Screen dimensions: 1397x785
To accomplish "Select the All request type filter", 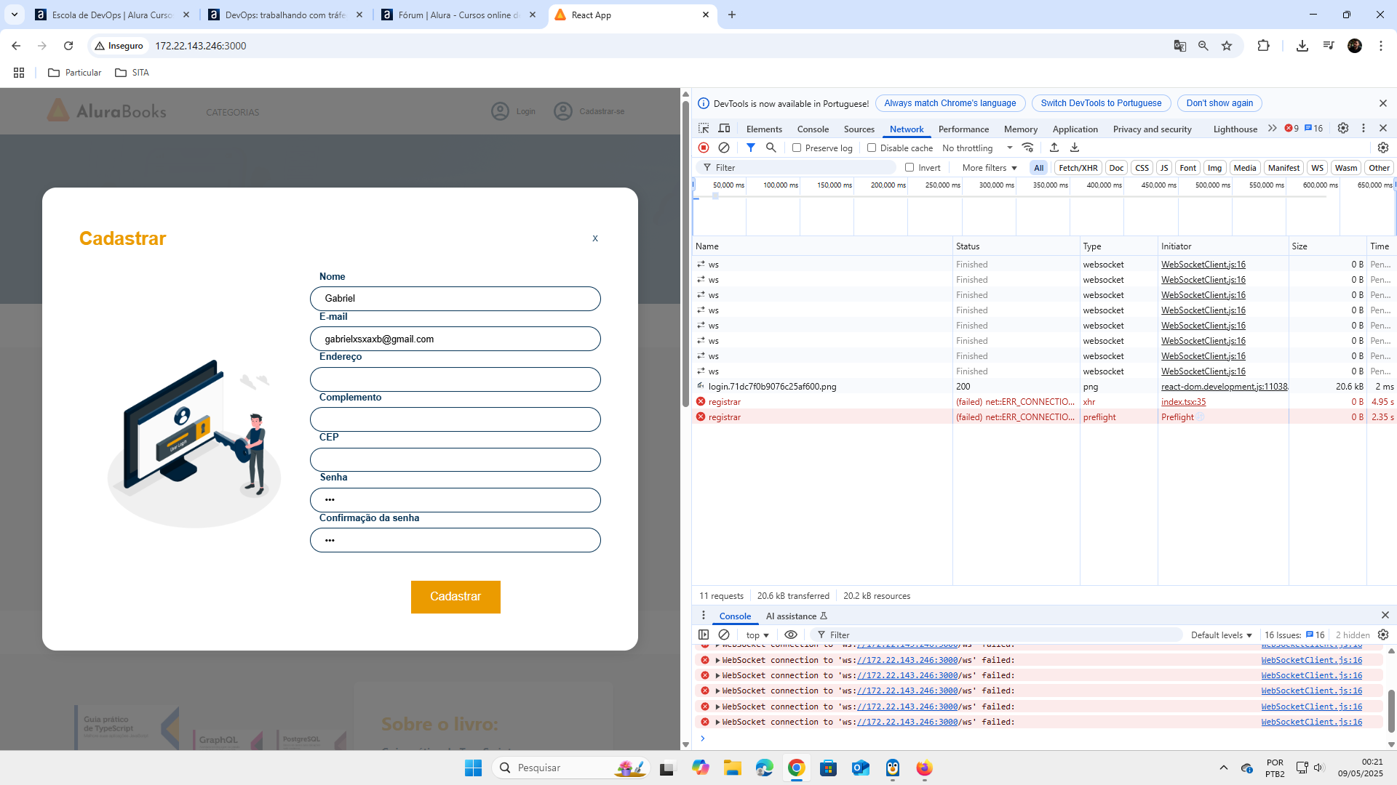I will (1038, 168).
